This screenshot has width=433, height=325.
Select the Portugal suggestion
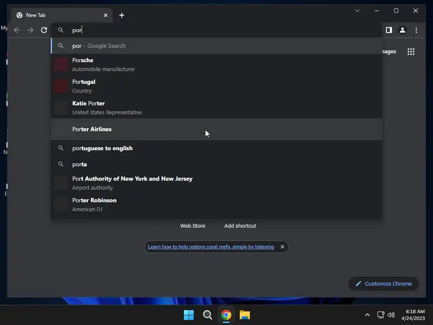coord(216,86)
